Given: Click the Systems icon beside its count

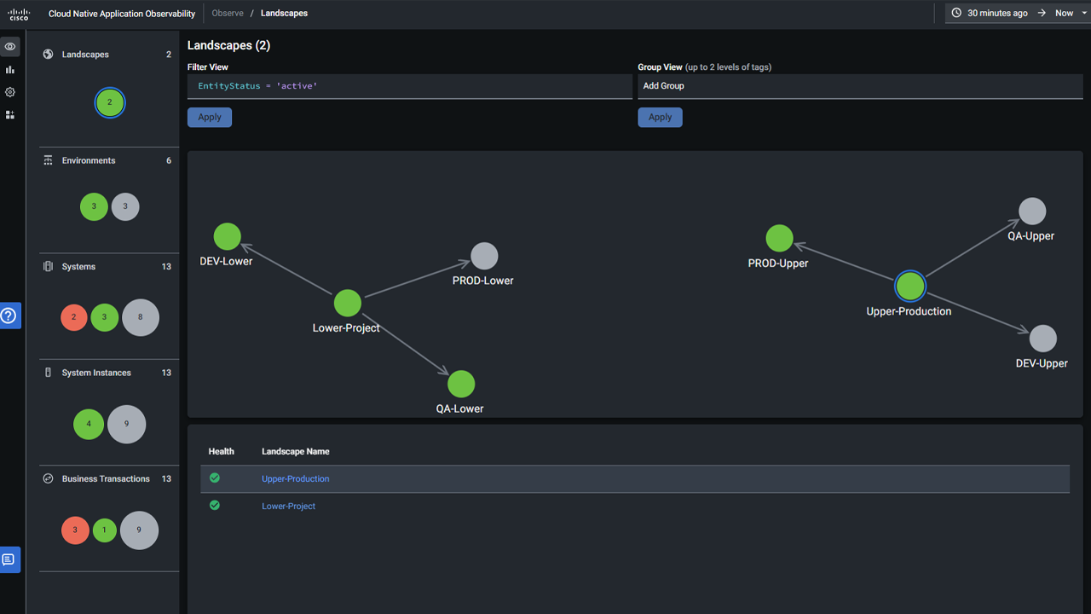Looking at the screenshot, I should click(x=49, y=266).
